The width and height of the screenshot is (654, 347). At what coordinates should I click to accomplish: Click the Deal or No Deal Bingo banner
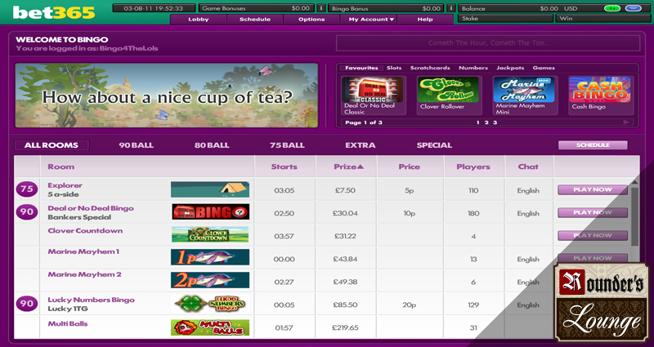coord(211,211)
